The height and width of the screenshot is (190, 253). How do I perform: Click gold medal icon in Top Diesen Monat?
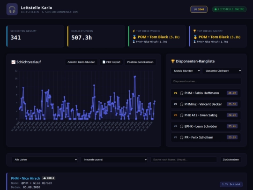click(x=195, y=37)
